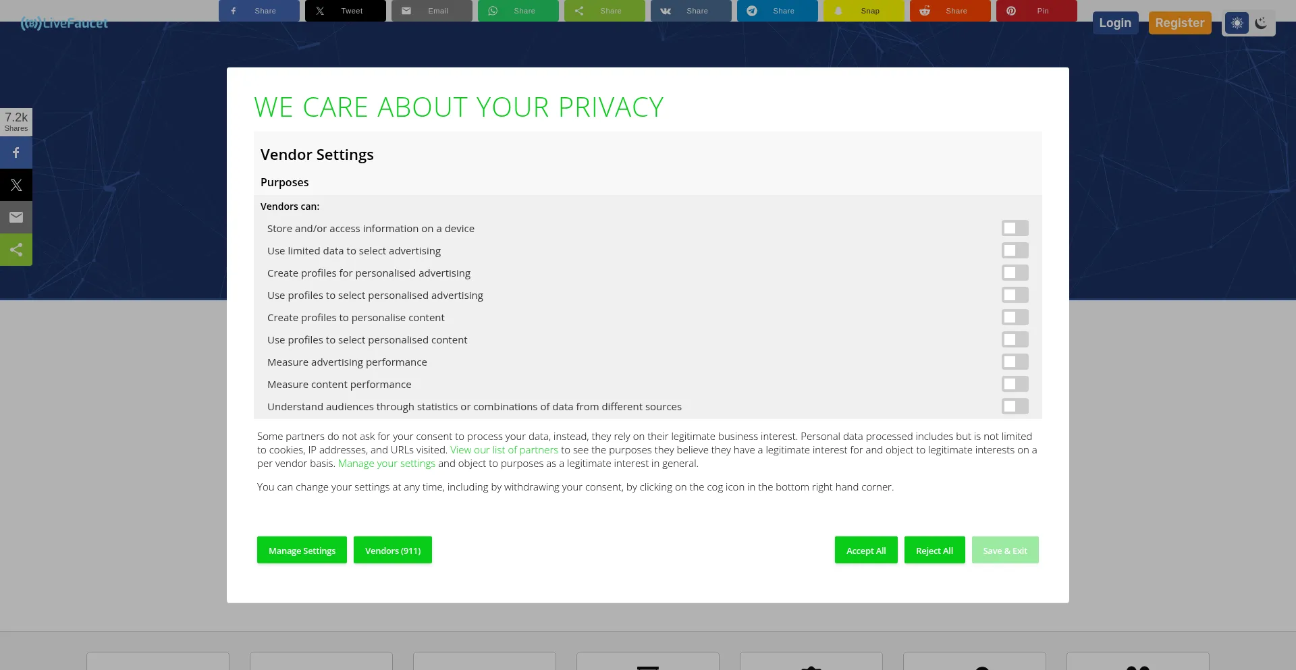Open Manage Settings button
Image resolution: width=1296 pixels, height=670 pixels.
click(x=302, y=551)
